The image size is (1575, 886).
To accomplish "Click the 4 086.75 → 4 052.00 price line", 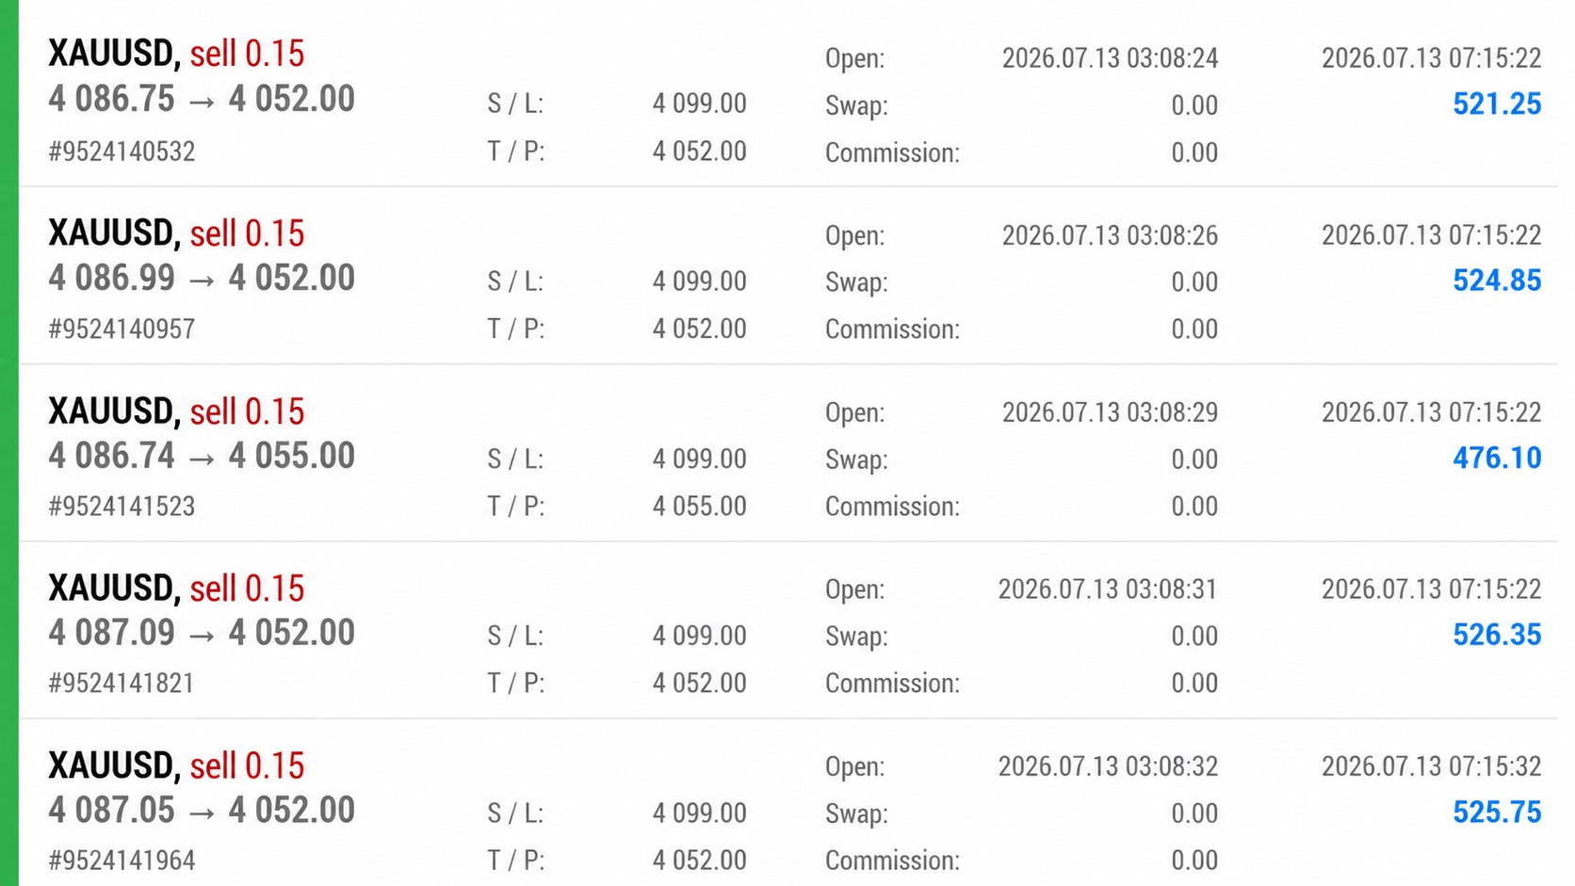I will click(202, 99).
